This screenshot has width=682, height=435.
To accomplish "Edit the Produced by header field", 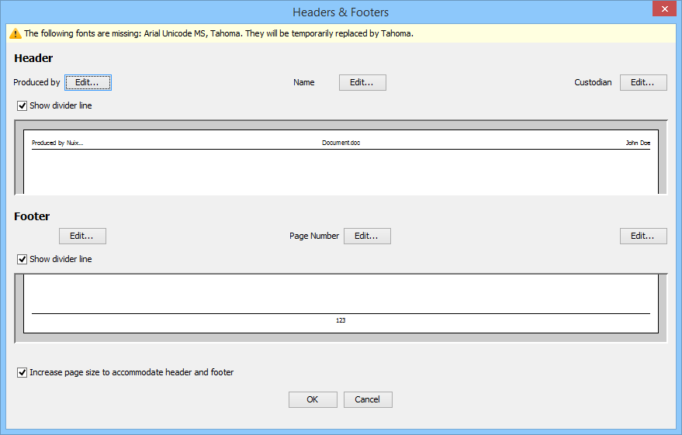I will click(88, 82).
